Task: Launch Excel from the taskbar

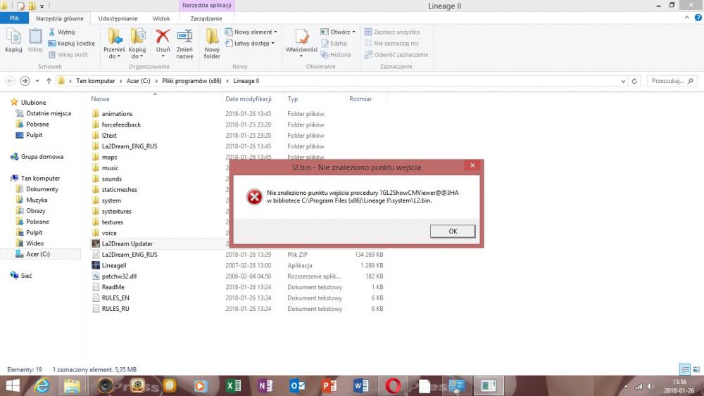Action: [234, 385]
